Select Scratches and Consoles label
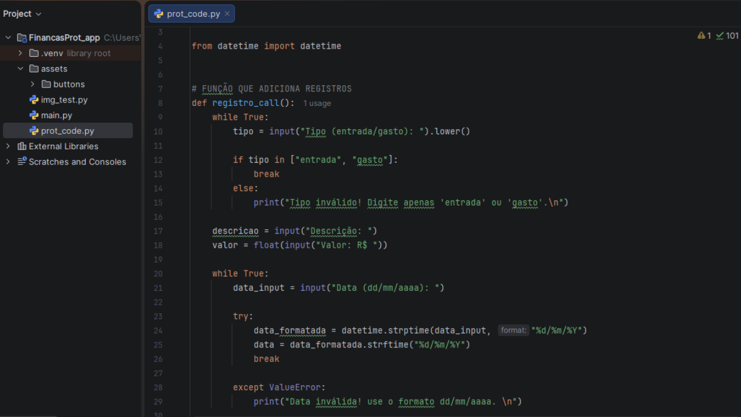 [78, 162]
